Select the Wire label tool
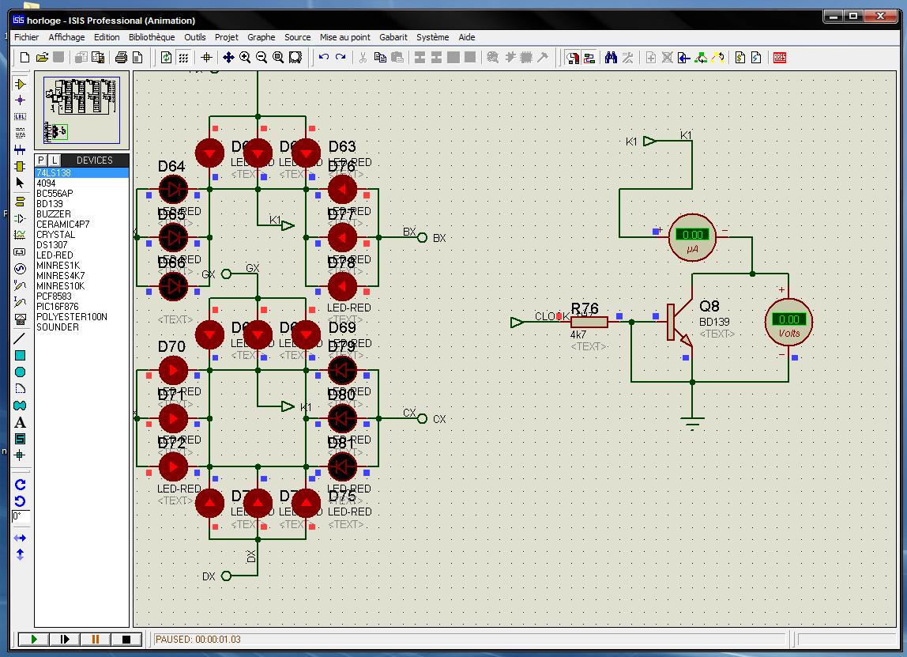Viewport: 907px width, 657px height. tap(21, 116)
